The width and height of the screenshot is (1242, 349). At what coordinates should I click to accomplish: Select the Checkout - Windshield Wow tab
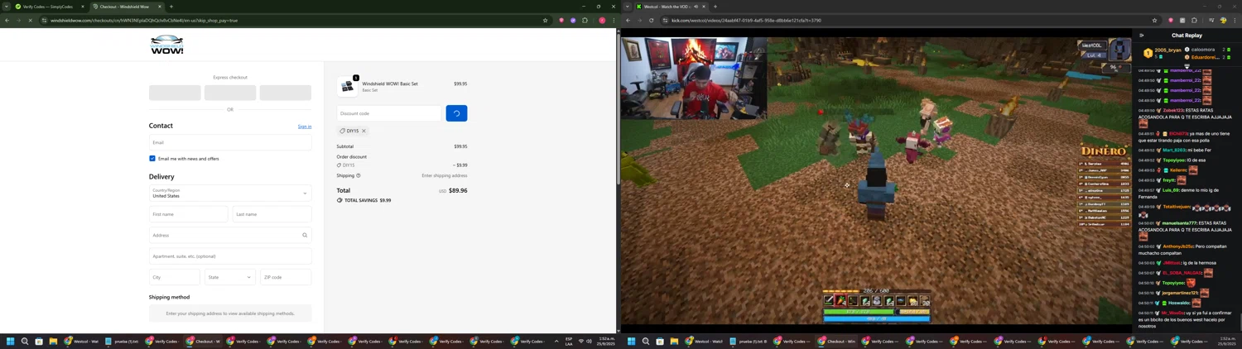click(127, 7)
